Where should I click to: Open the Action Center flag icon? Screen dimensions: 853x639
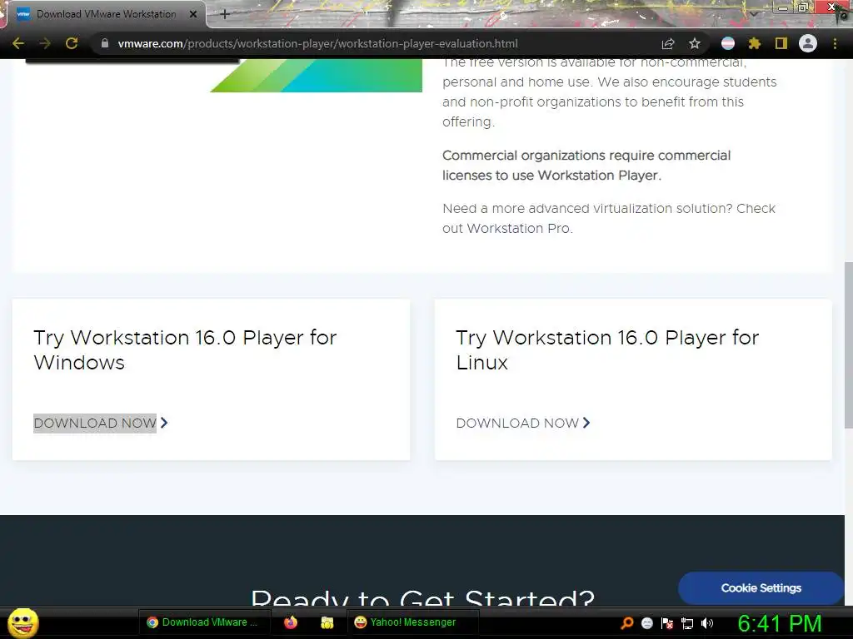667,623
